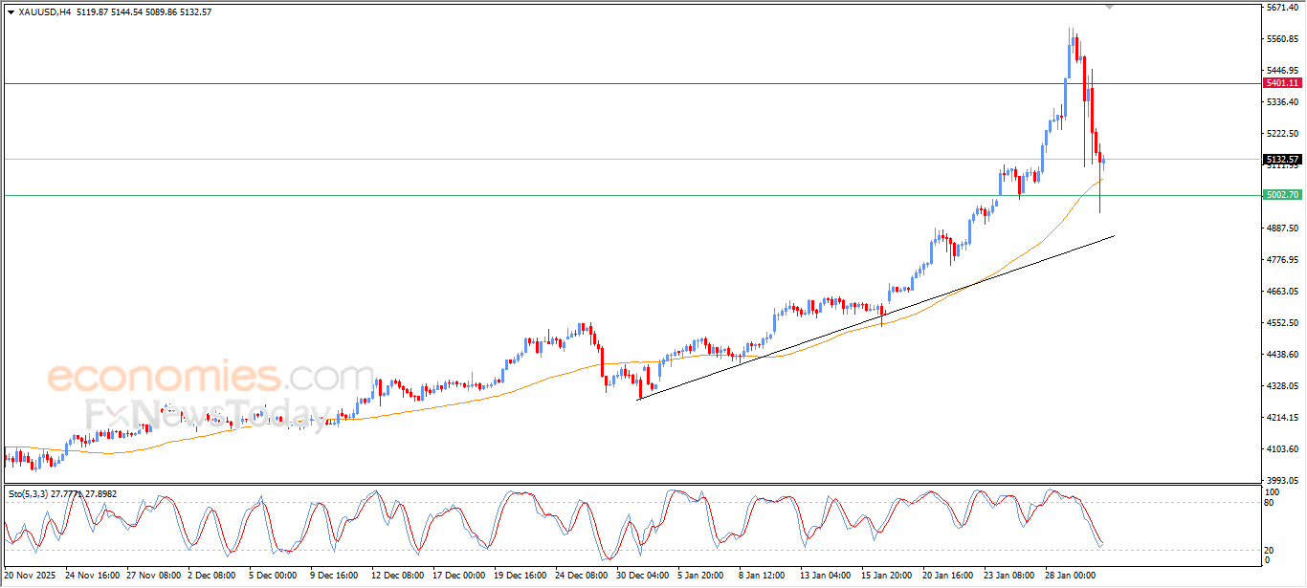Select the red horizontal resistance line
1307x588 pixels.
point(574,84)
